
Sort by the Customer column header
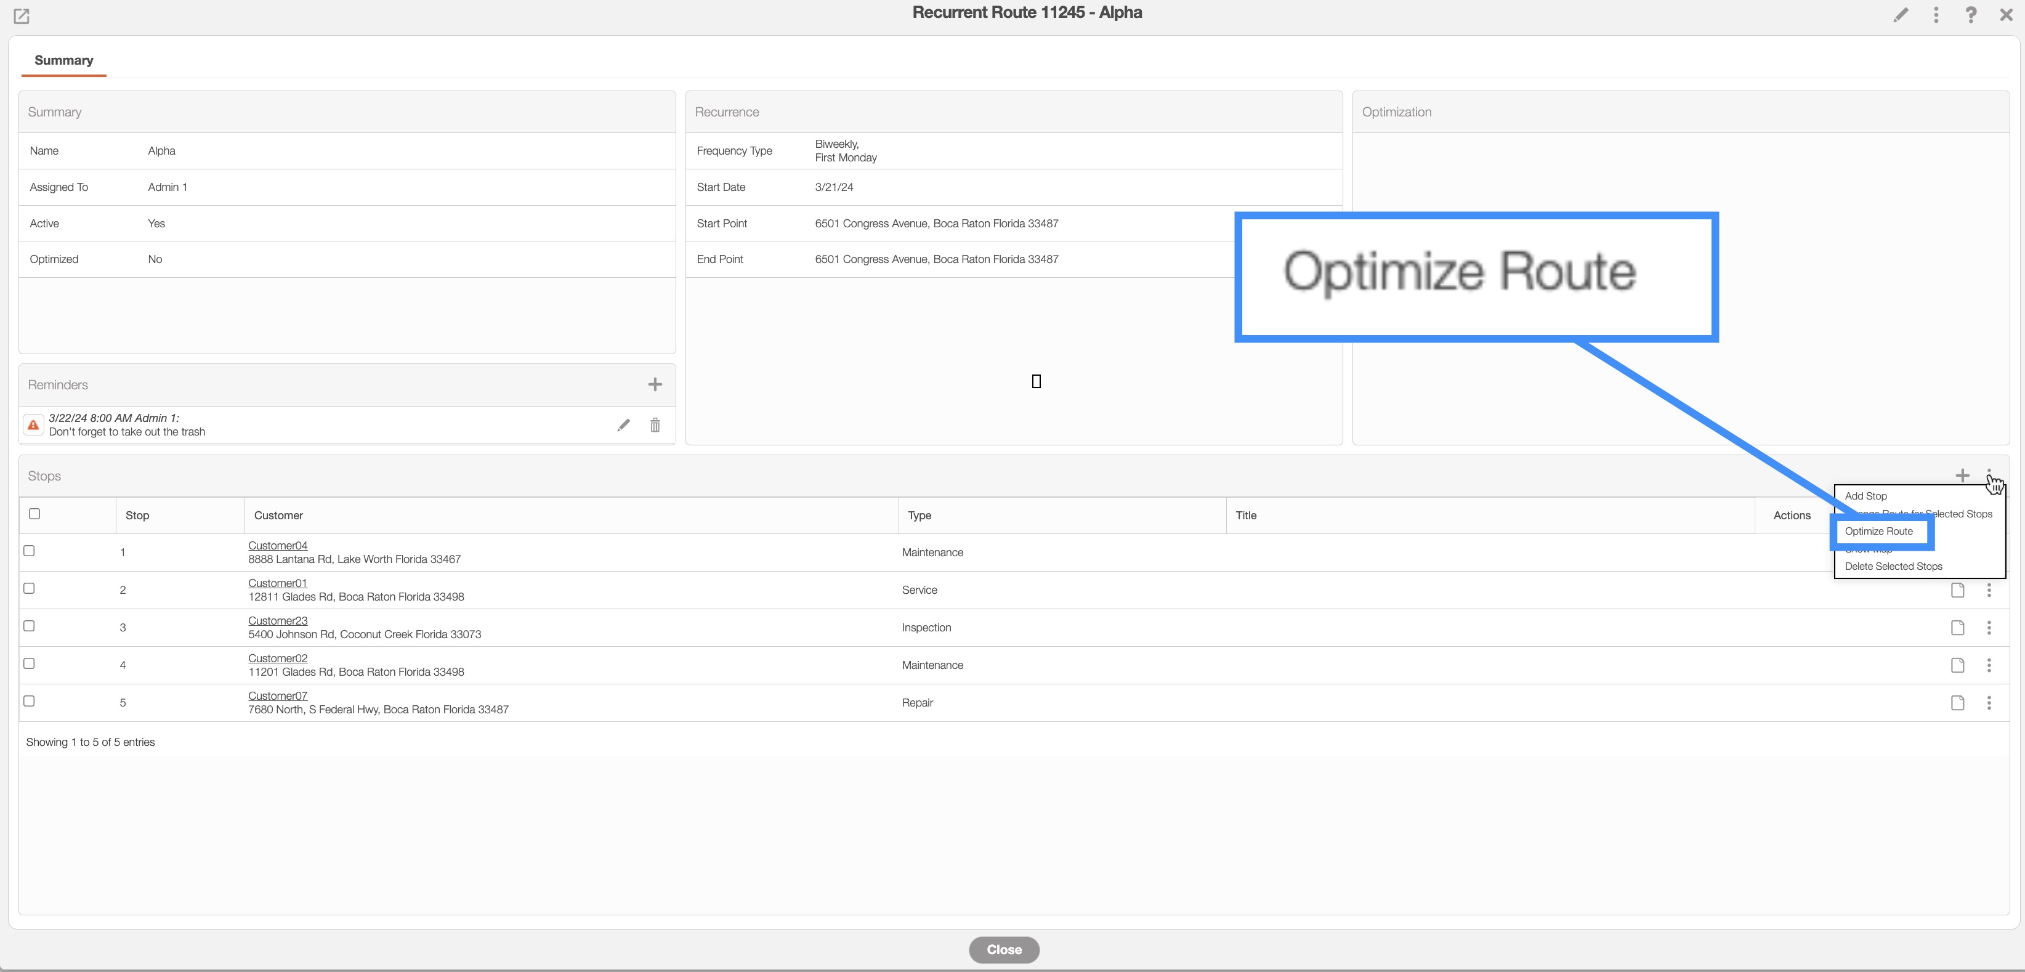pos(278,516)
